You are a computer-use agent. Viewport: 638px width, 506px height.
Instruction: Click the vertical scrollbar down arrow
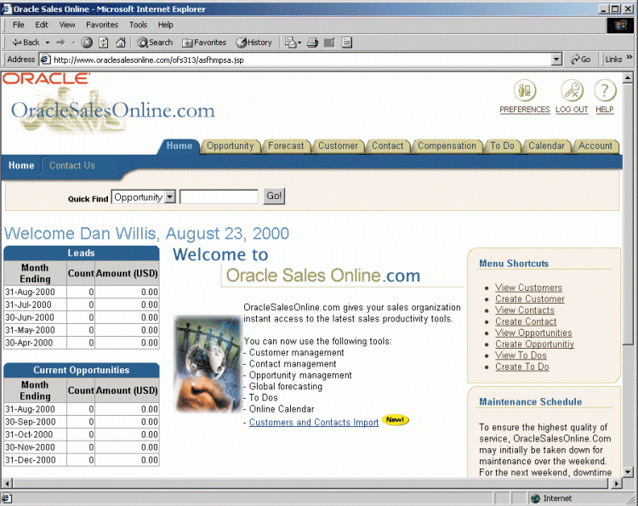click(x=628, y=472)
